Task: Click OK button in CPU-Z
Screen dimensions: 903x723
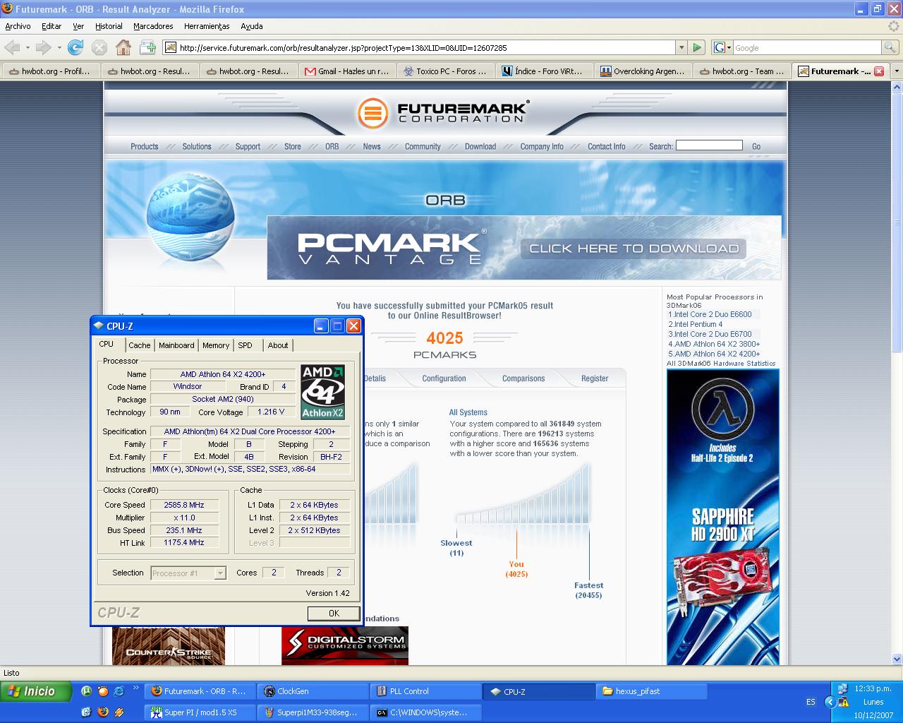Action: click(x=334, y=614)
